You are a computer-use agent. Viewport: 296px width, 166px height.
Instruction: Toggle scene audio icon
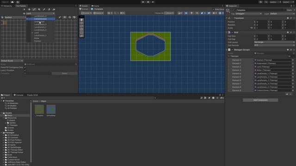pos(197,13)
